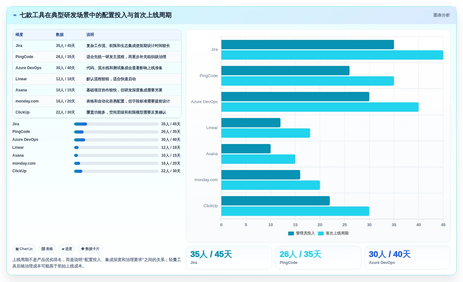Click the monday.com dark chart bar
Screen dimensions: 463x282
click(x=261, y=175)
